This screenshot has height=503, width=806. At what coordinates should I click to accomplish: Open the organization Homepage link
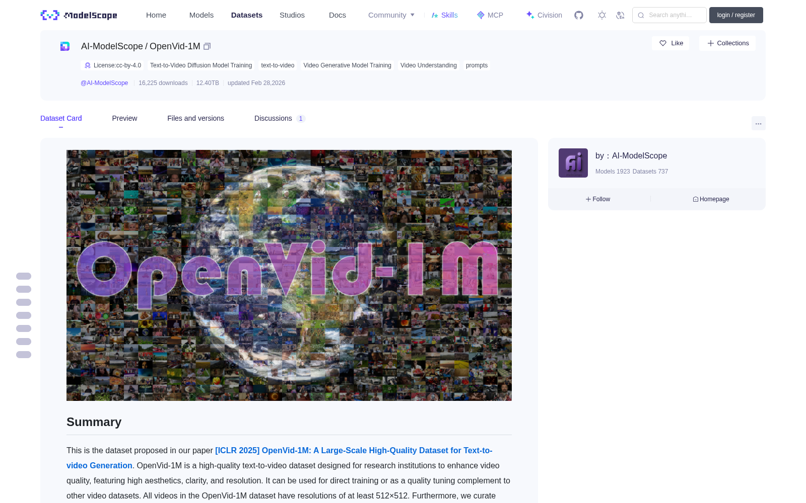(711, 199)
